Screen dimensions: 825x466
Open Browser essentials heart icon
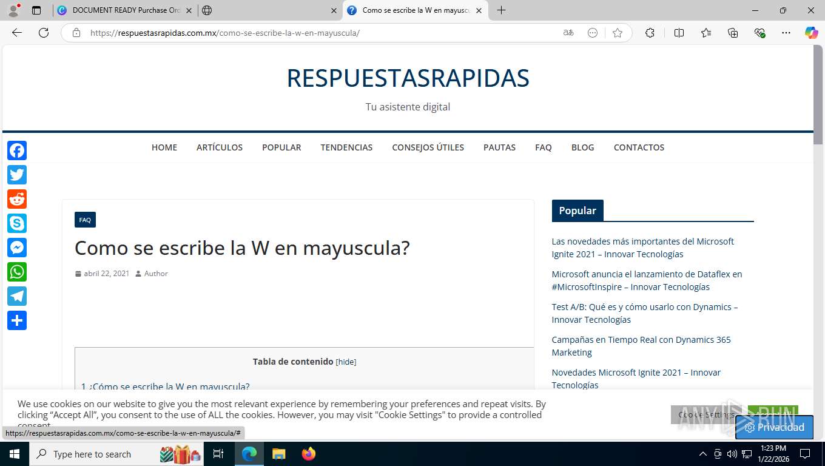(x=759, y=33)
